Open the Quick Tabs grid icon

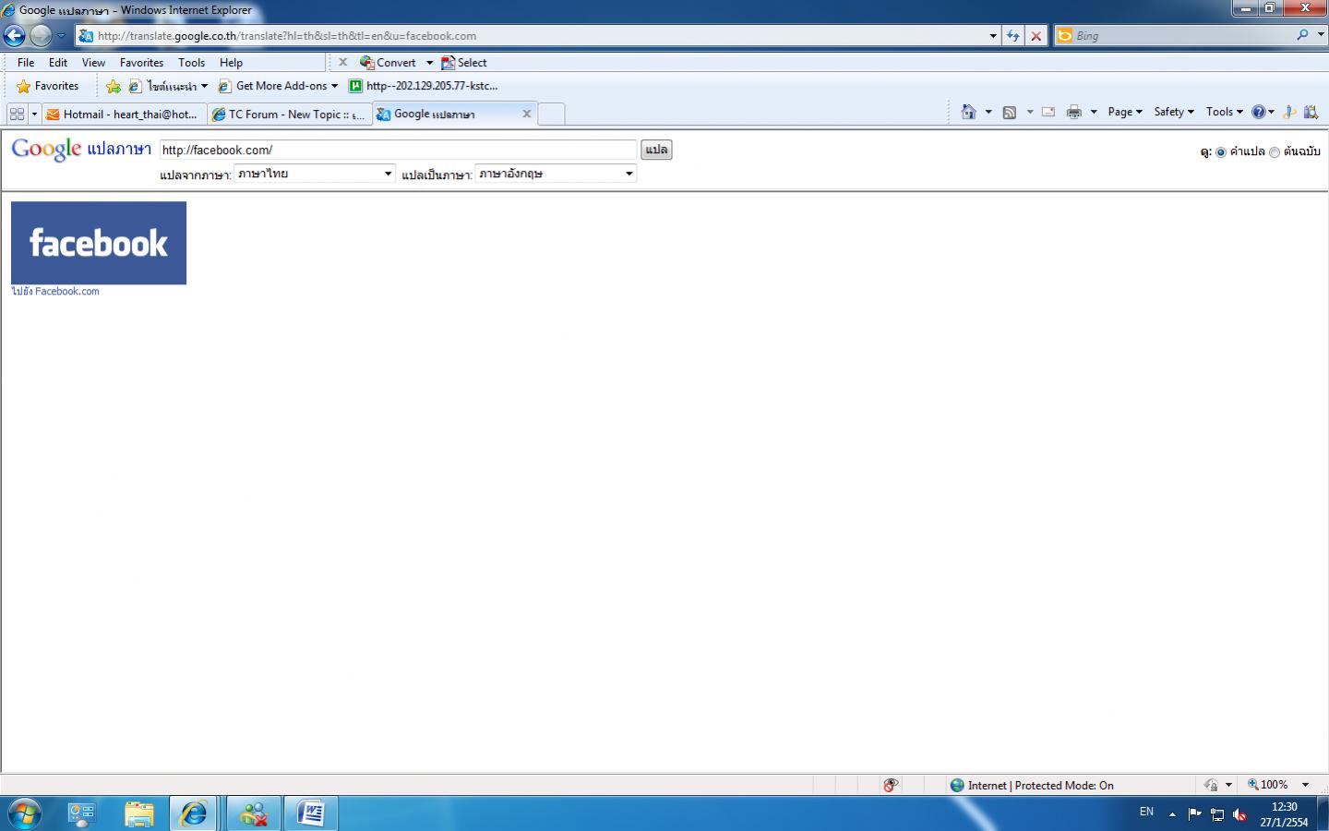tap(17, 114)
